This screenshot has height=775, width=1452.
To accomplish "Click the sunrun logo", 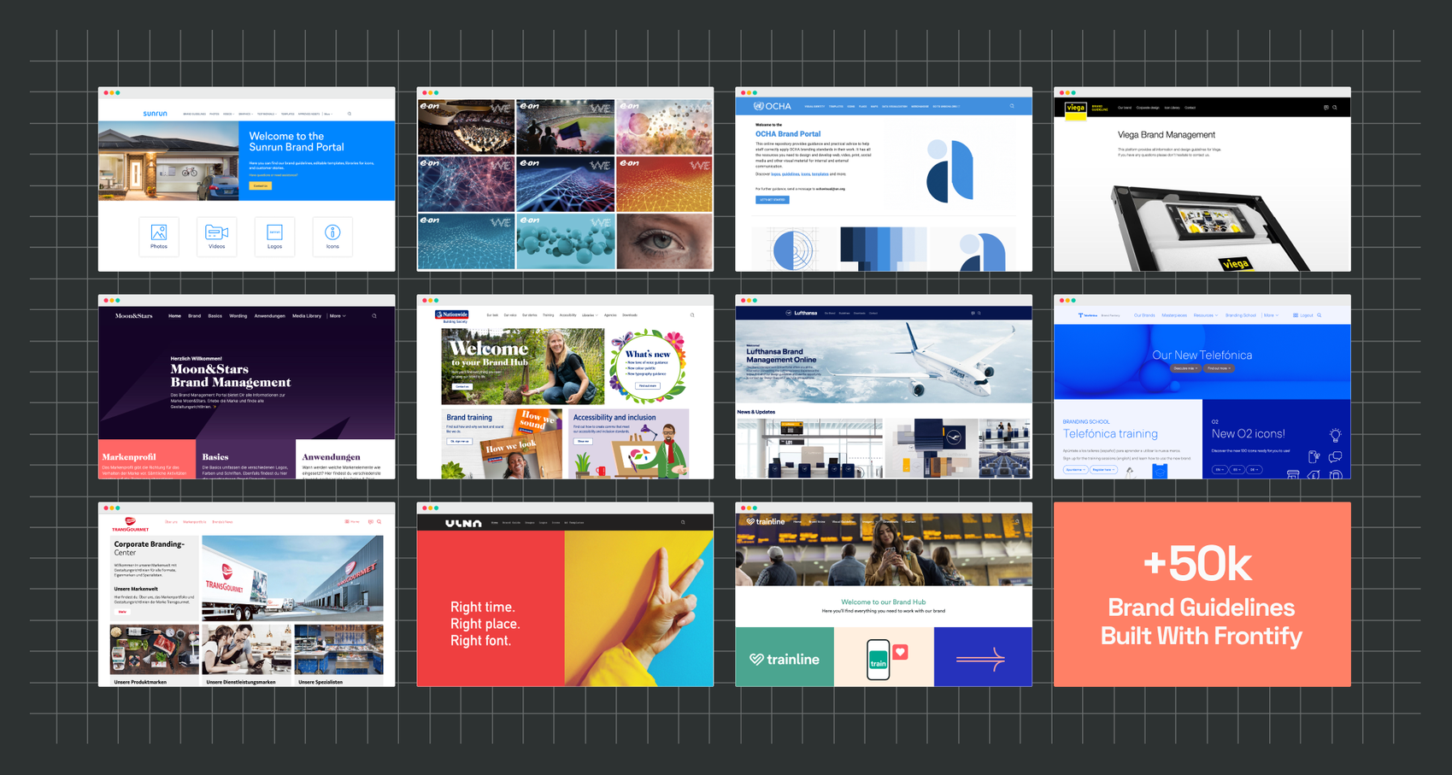I will point(155,114).
